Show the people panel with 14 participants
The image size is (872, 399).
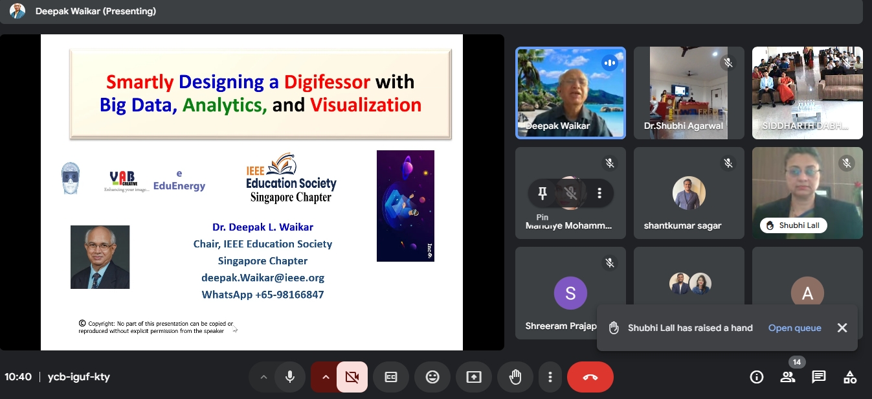point(788,377)
